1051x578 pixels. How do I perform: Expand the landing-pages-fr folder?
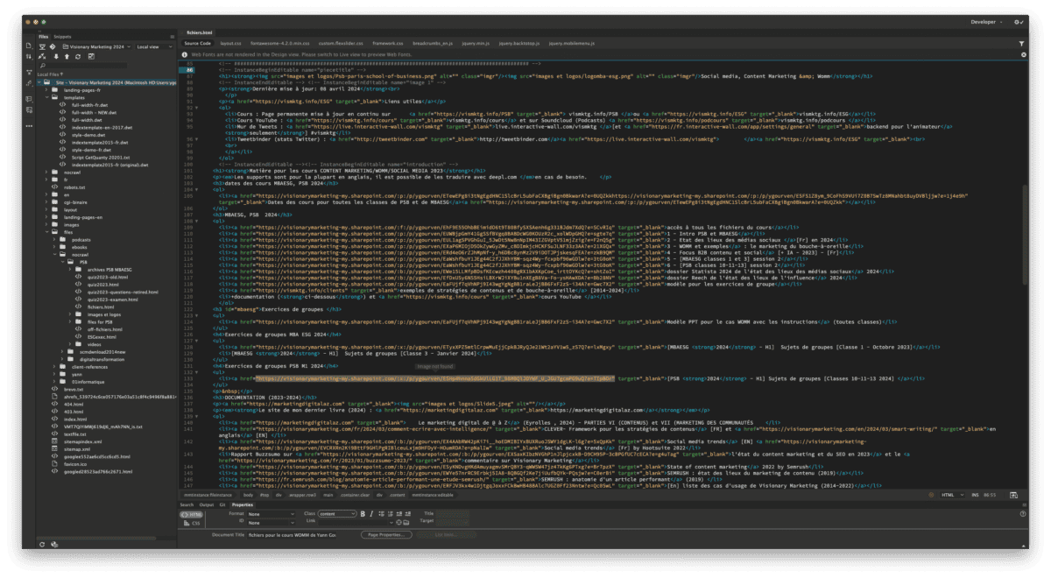pyautogui.click(x=46, y=90)
